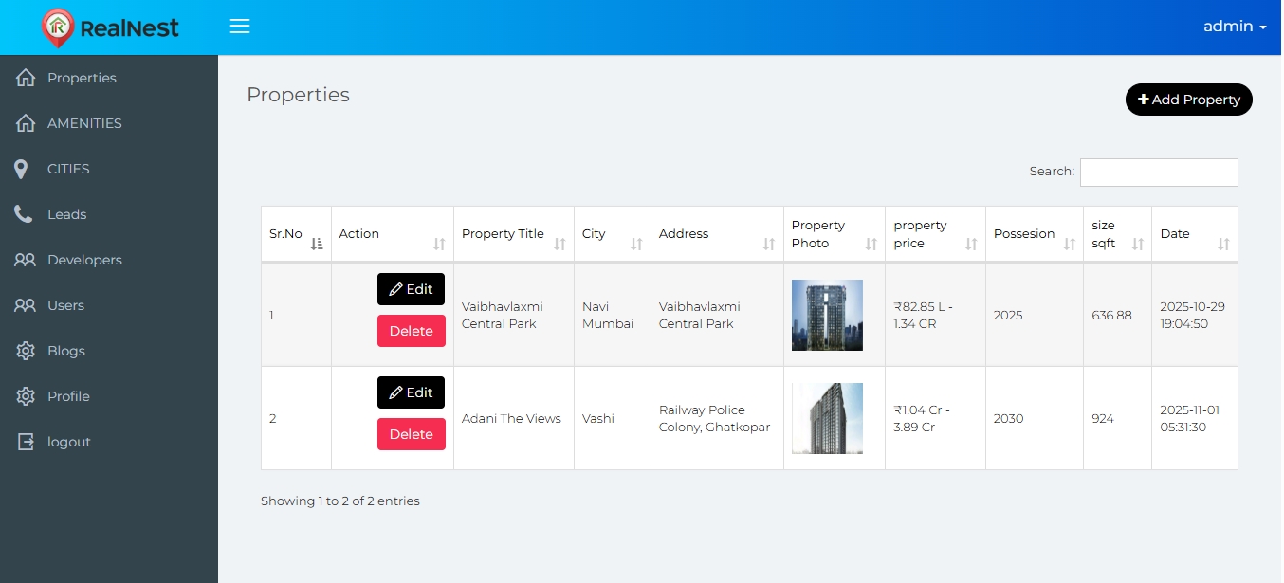Open the AMENITIES menu item
The image size is (1284, 583).
pos(84,123)
